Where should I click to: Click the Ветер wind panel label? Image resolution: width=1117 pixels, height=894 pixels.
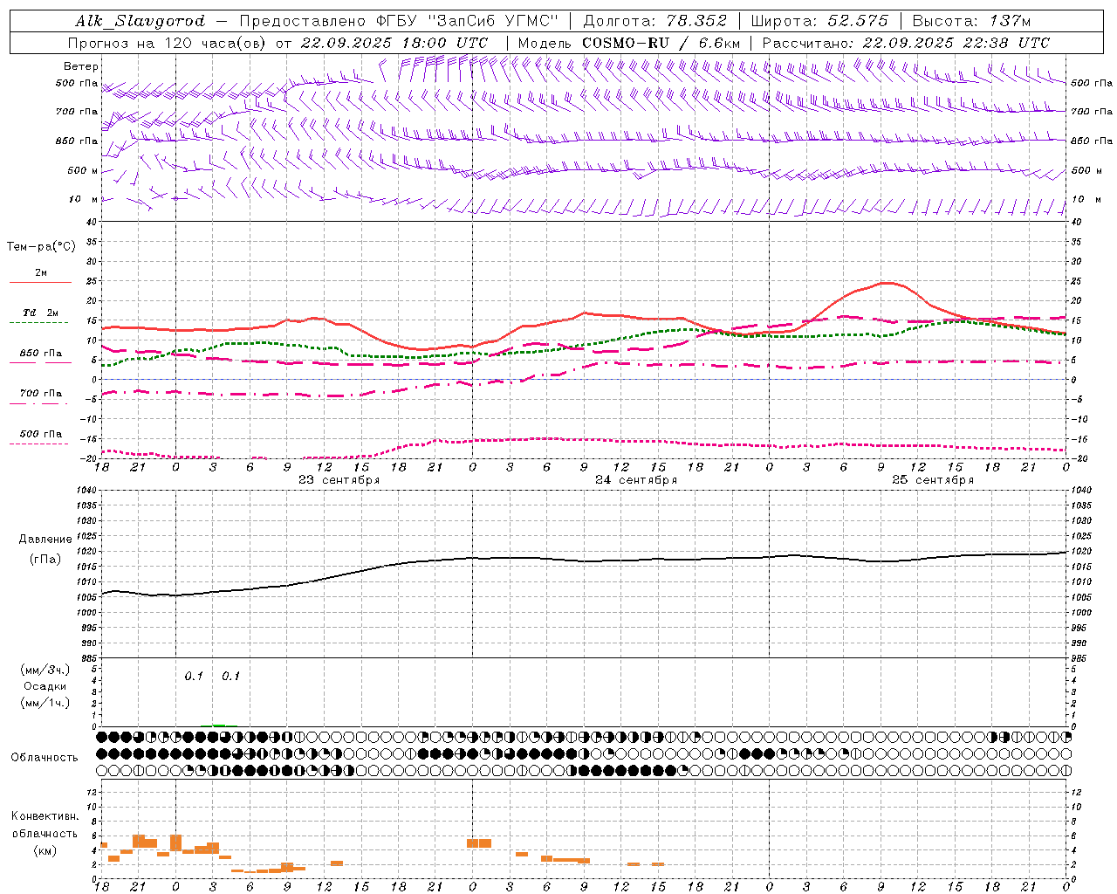(81, 66)
